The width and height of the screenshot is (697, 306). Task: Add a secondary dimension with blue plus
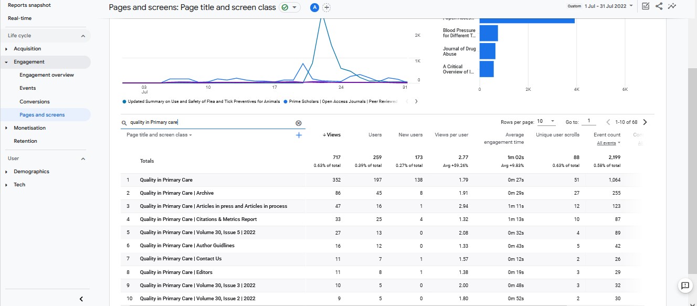pos(299,135)
